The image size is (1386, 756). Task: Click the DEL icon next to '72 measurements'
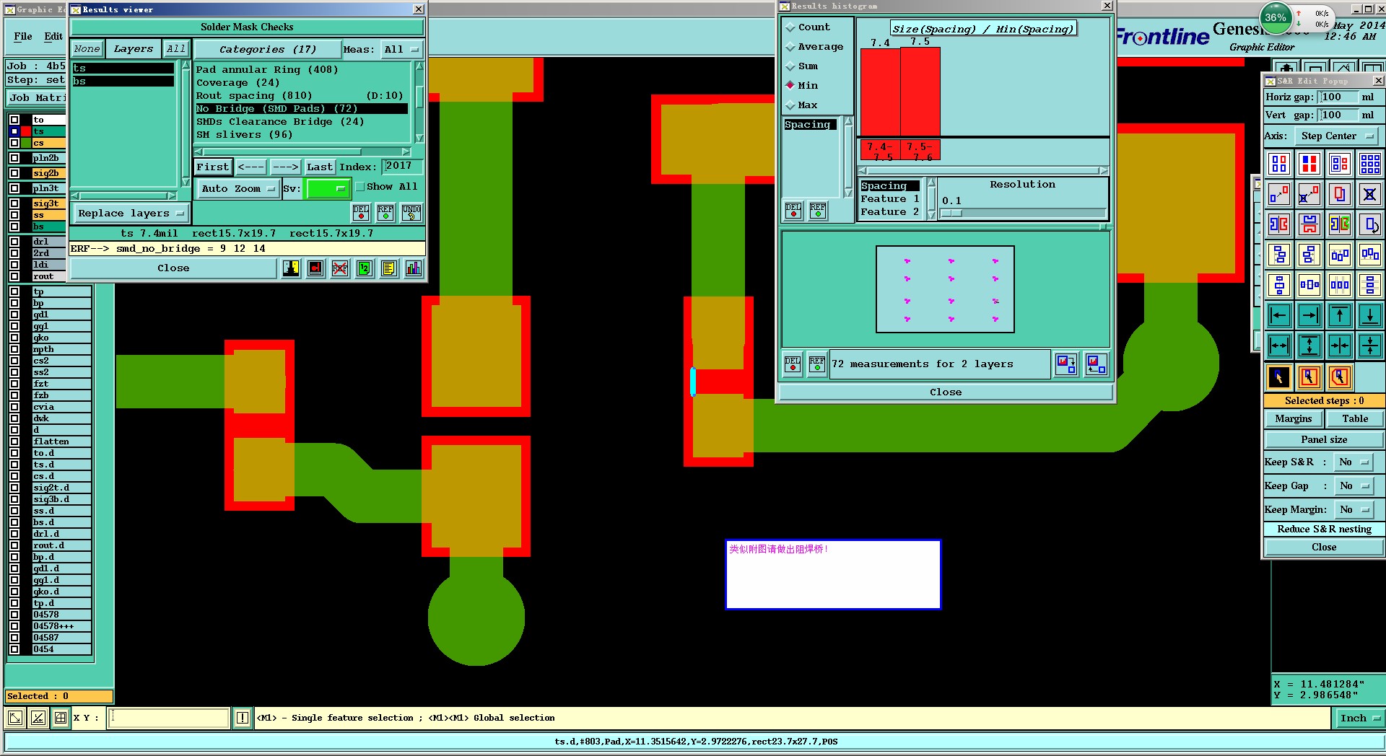tap(793, 364)
